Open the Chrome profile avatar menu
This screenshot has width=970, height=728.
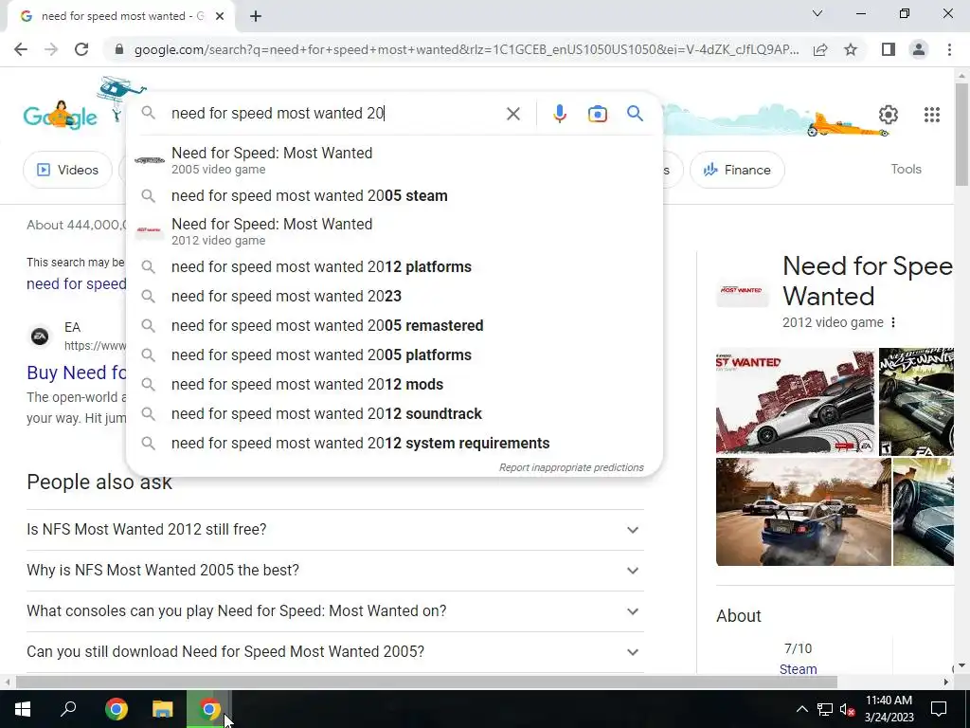919,49
